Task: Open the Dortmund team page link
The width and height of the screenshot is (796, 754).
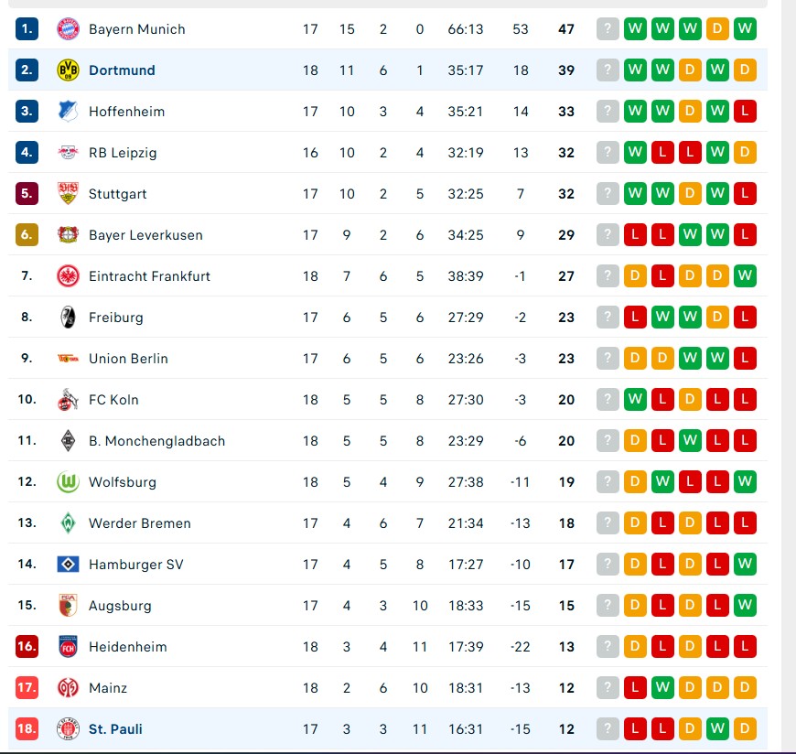Action: [x=122, y=70]
